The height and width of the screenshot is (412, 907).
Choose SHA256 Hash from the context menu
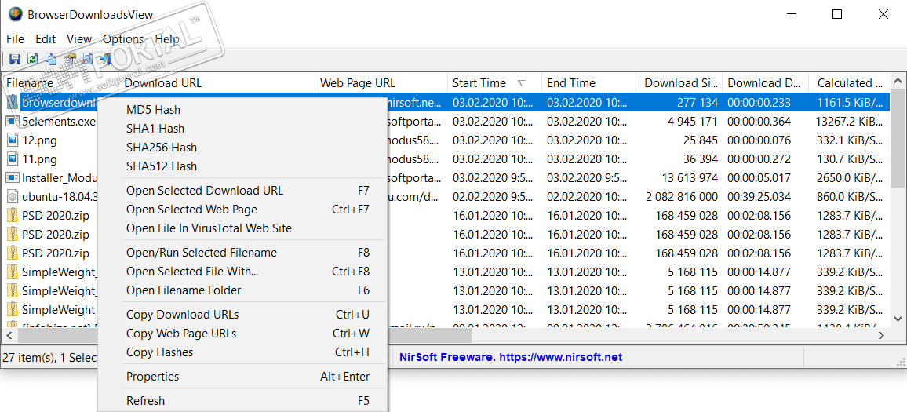tap(162, 148)
